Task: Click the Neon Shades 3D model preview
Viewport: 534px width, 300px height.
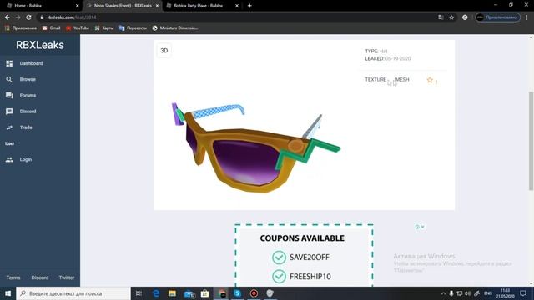Action: click(255, 148)
